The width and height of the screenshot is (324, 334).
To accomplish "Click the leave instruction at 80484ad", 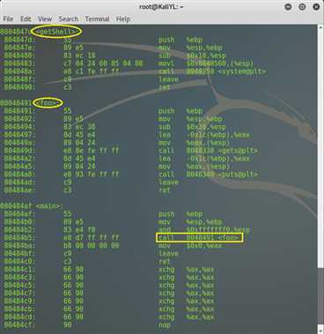I will pos(168,182).
